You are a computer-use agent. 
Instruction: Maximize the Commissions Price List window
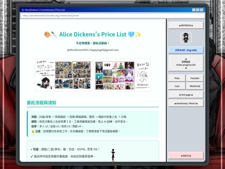pyautogui.click(x=198, y=10)
